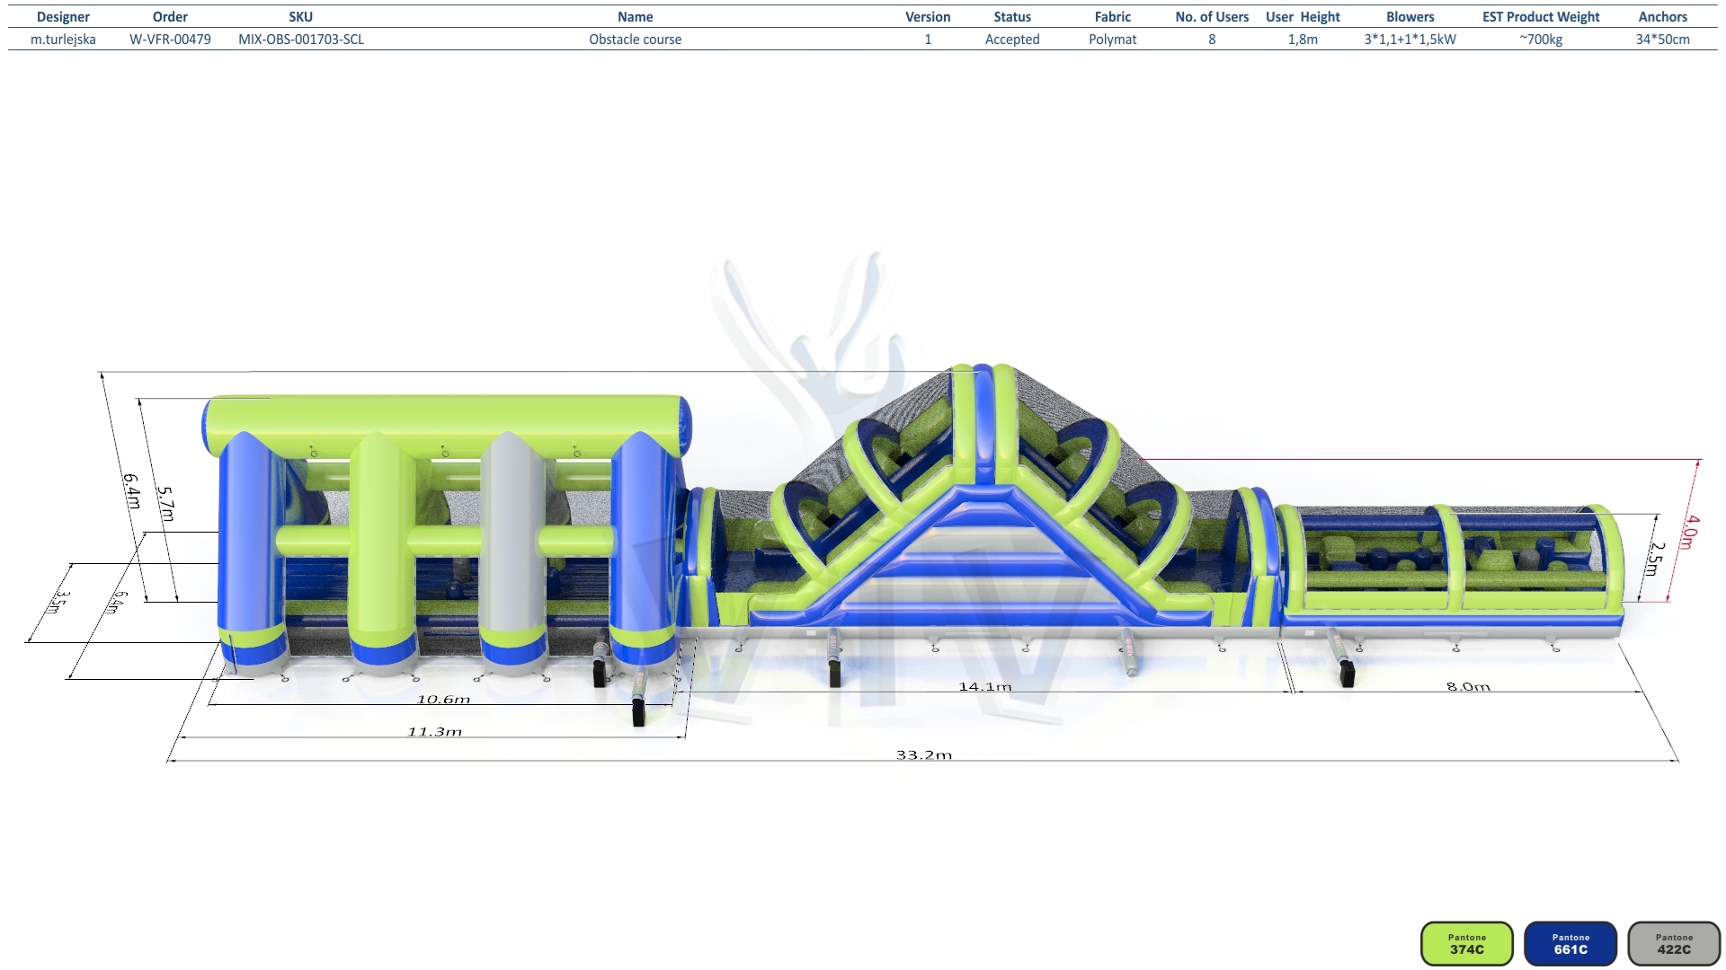1726x970 pixels.
Task: Click the 10.6m dimension label
Action: pyautogui.click(x=443, y=699)
